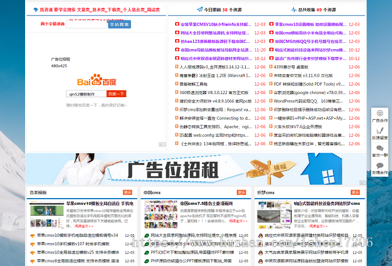The width and height of the screenshot is (392, 266).
Task: Click the 全站搜索 search button
Action: pyautogui.click(x=120, y=24)
